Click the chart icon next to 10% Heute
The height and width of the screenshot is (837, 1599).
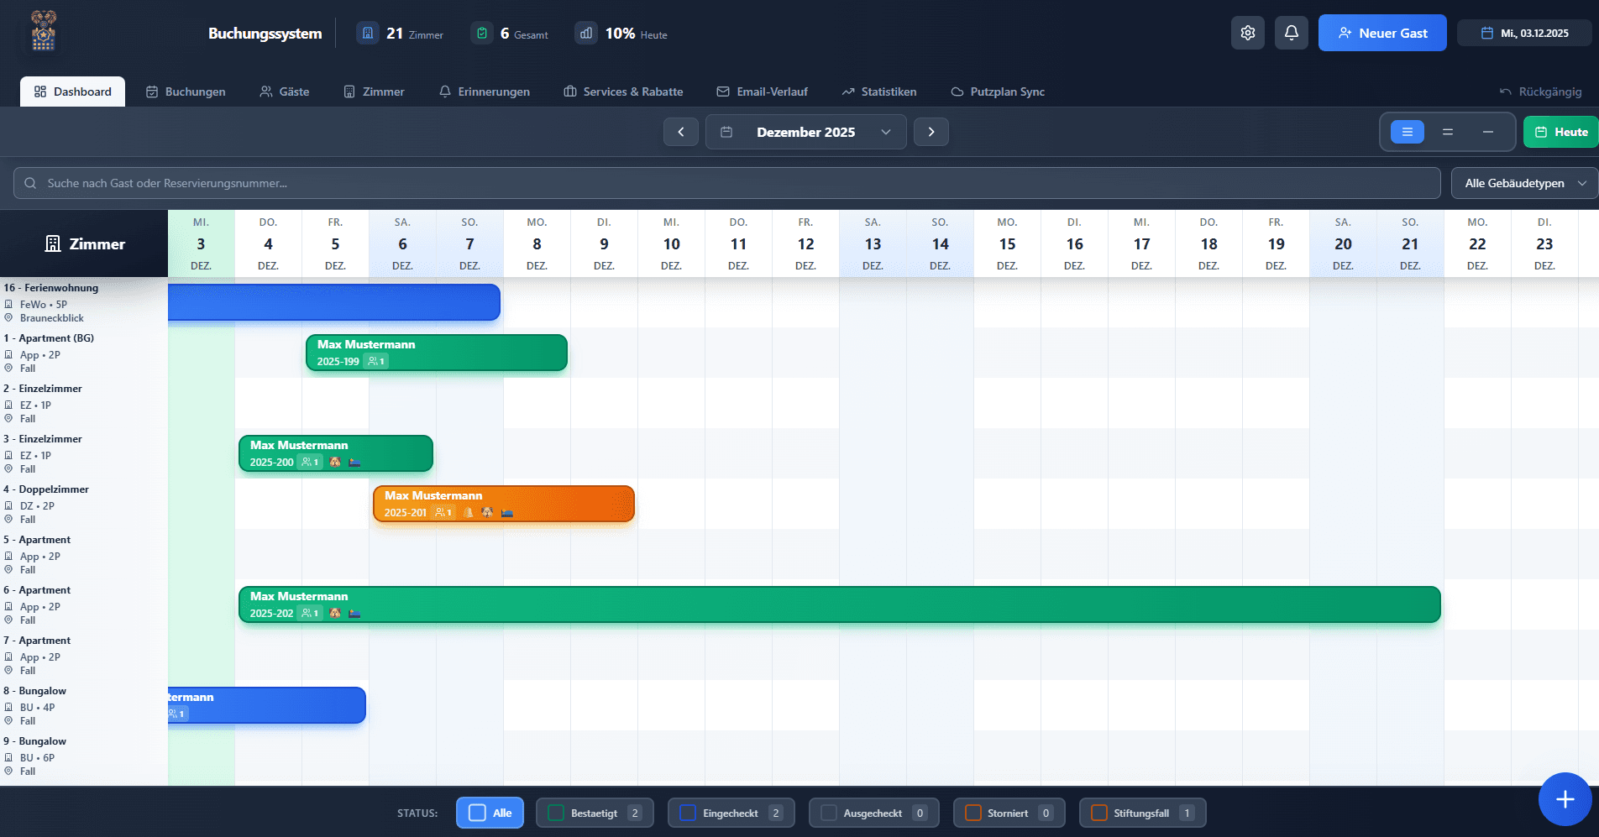(586, 33)
